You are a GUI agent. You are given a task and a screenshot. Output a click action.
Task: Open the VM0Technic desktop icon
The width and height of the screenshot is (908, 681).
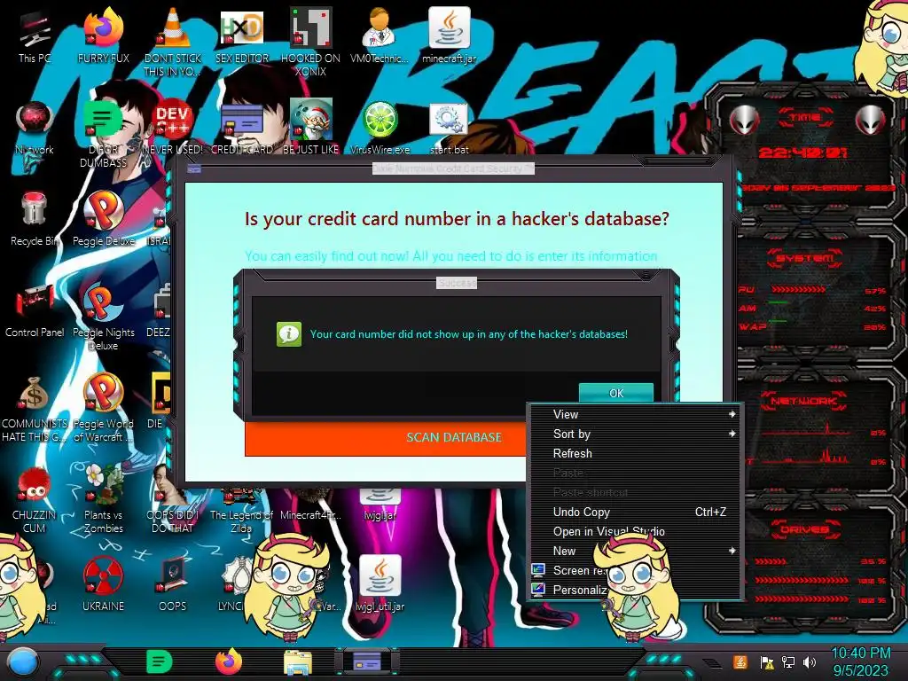tap(380, 35)
